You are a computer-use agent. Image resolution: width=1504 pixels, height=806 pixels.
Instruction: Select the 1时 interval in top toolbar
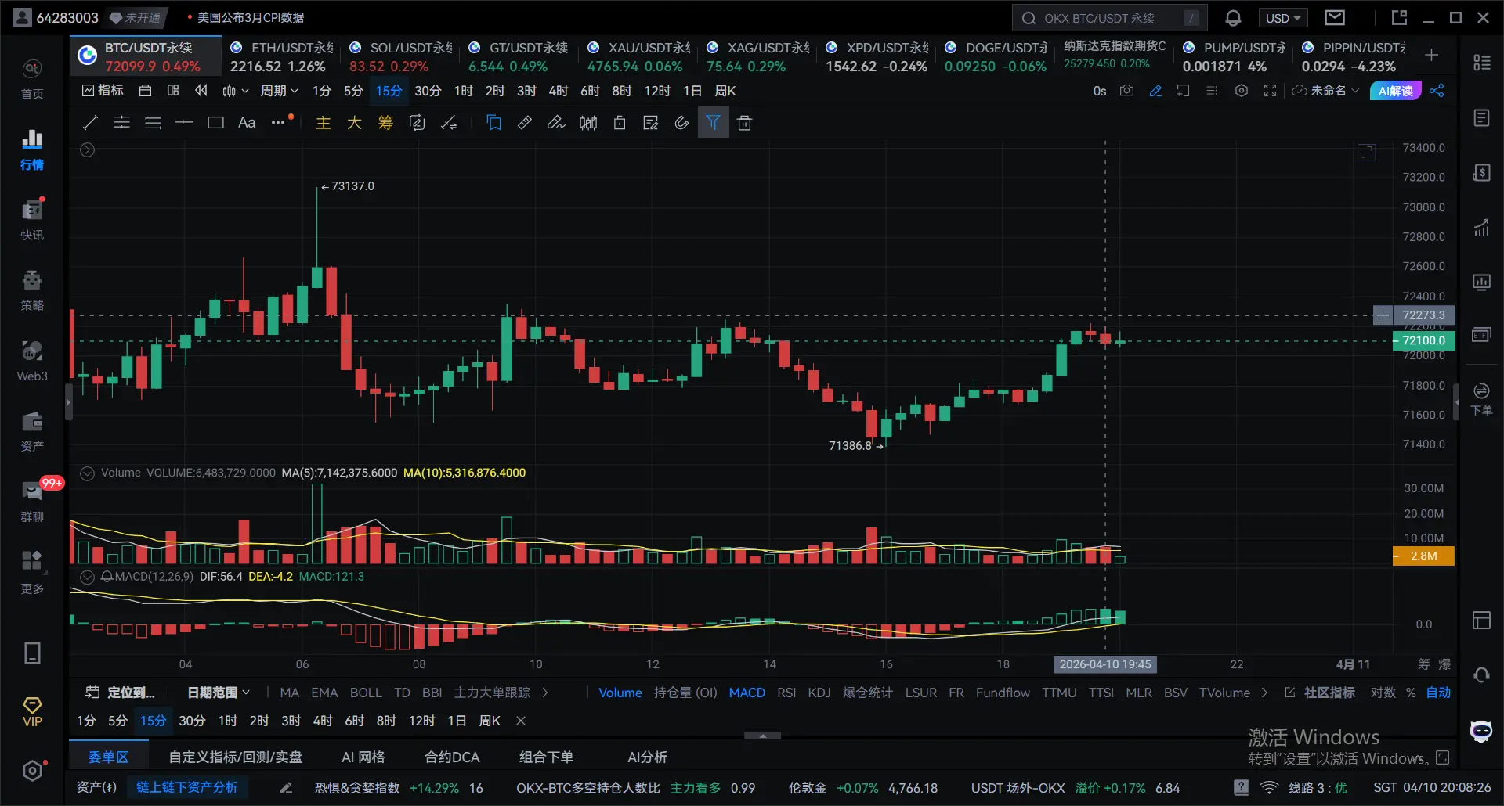[x=463, y=91]
